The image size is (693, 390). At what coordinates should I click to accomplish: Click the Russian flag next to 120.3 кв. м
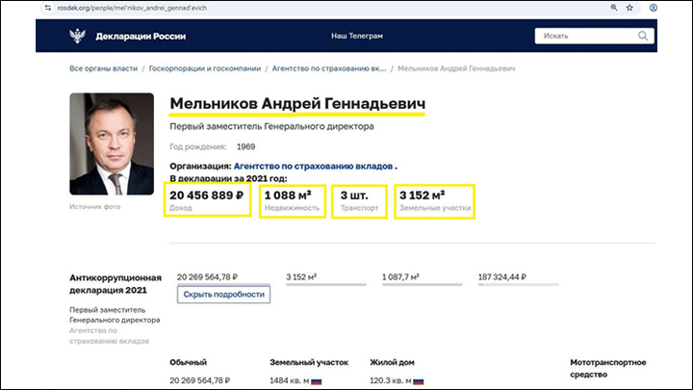click(x=420, y=381)
